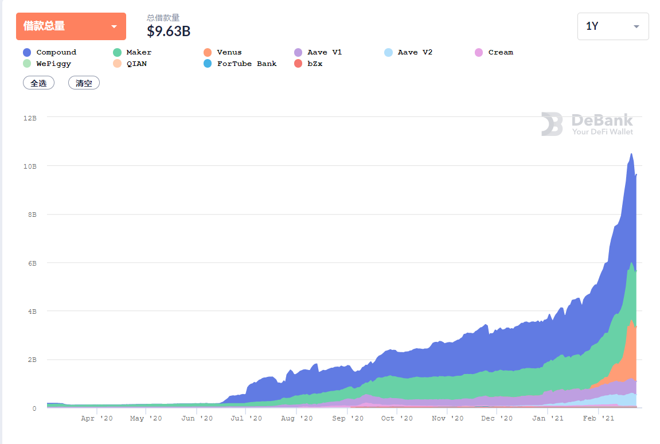The height and width of the screenshot is (444, 660).
Task: Click the 8B y-axis label
Action: tap(32, 215)
